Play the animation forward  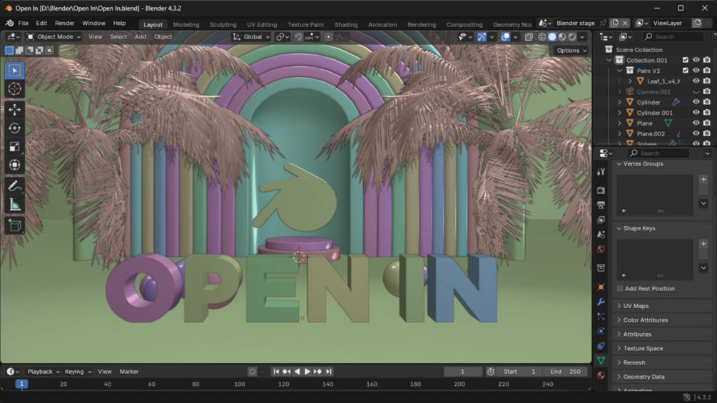click(x=307, y=372)
